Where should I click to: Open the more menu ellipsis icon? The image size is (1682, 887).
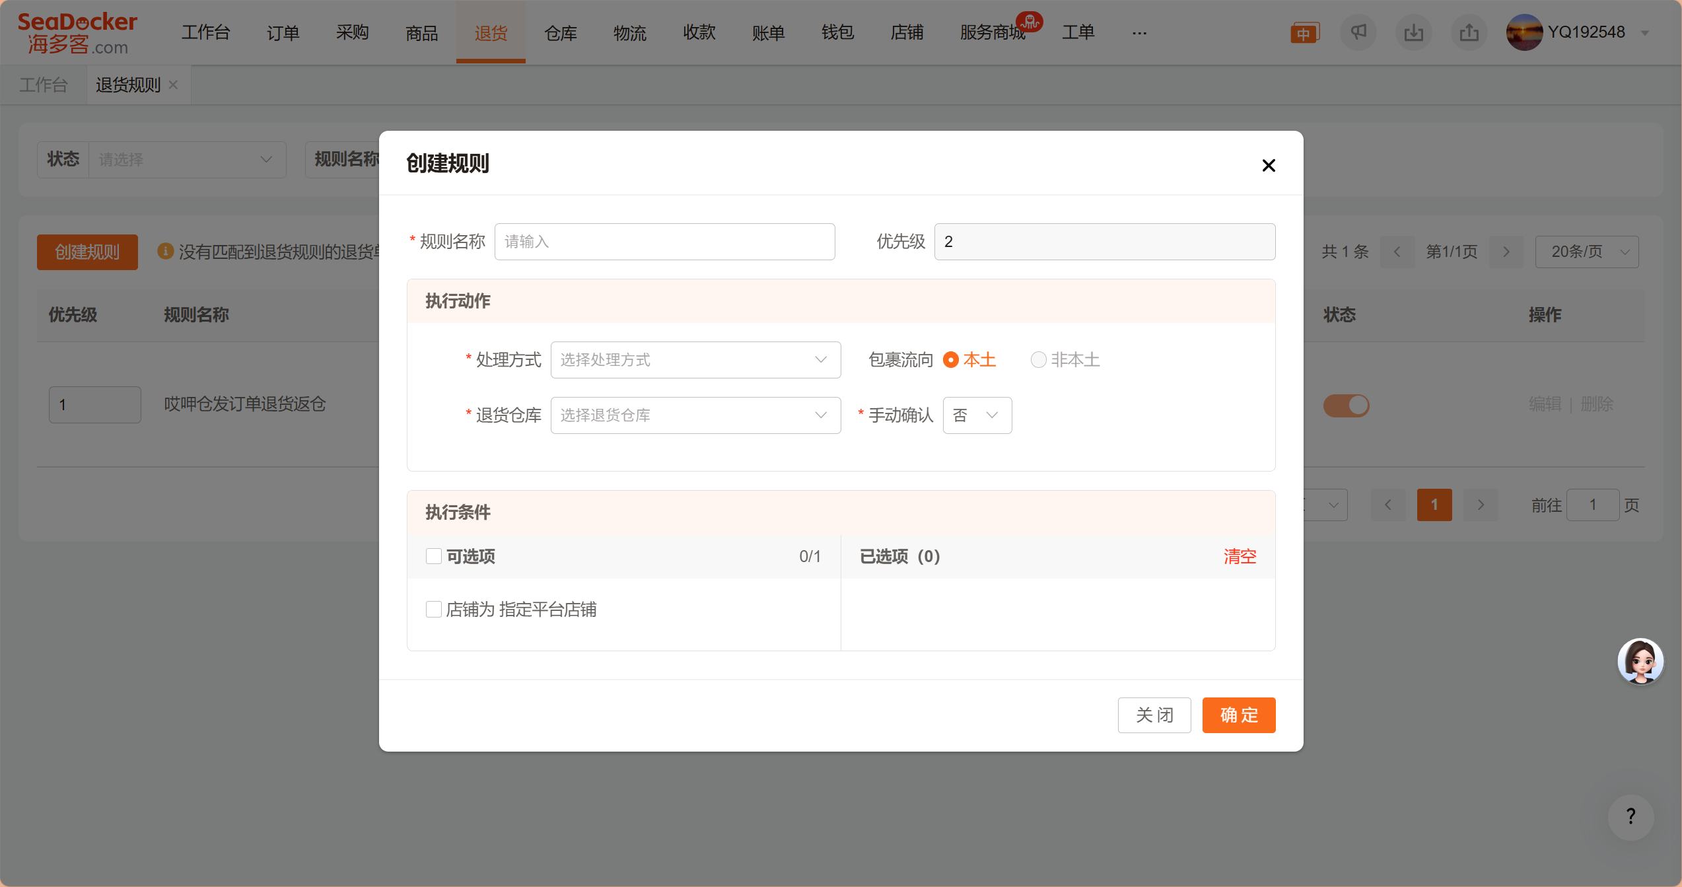(1139, 32)
